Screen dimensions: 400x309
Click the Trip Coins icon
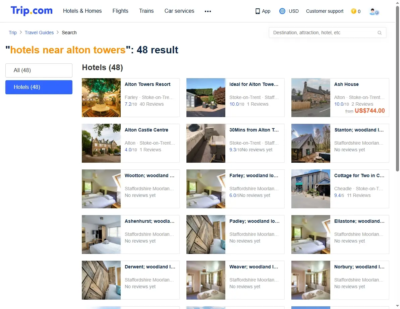pyautogui.click(x=354, y=11)
